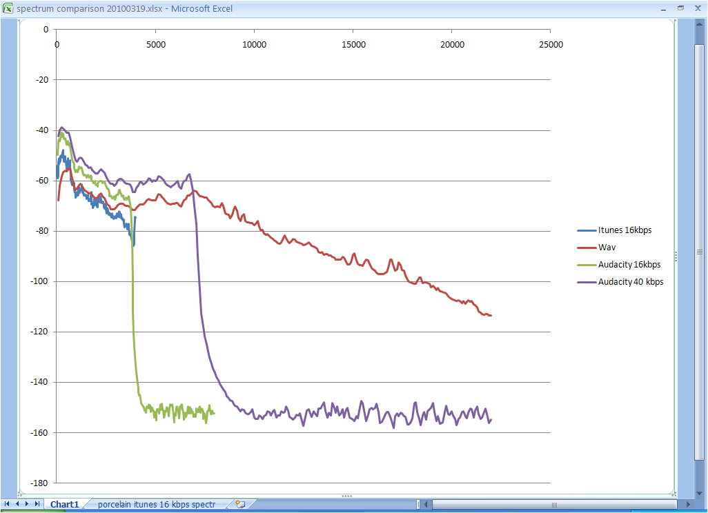Viewport: 708px width, 513px height.
Task: Select the red Wav legend key
Action: click(587, 248)
